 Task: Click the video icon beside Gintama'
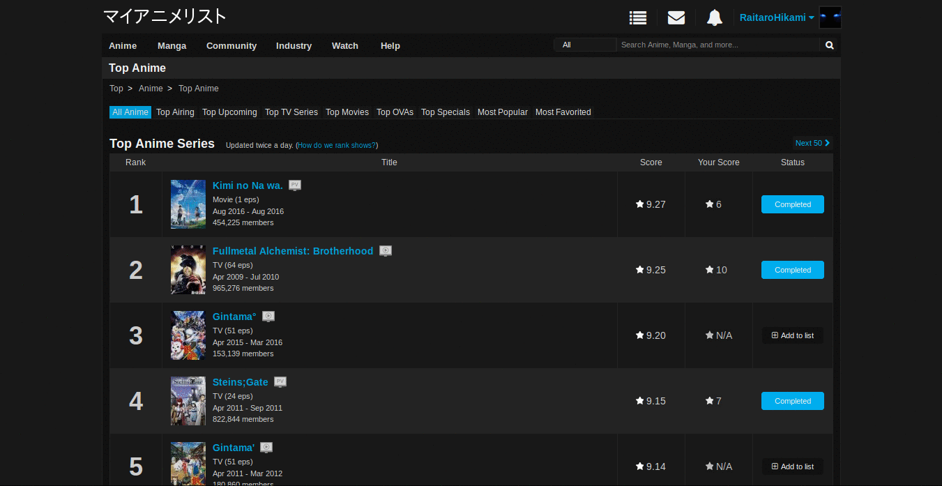(266, 448)
